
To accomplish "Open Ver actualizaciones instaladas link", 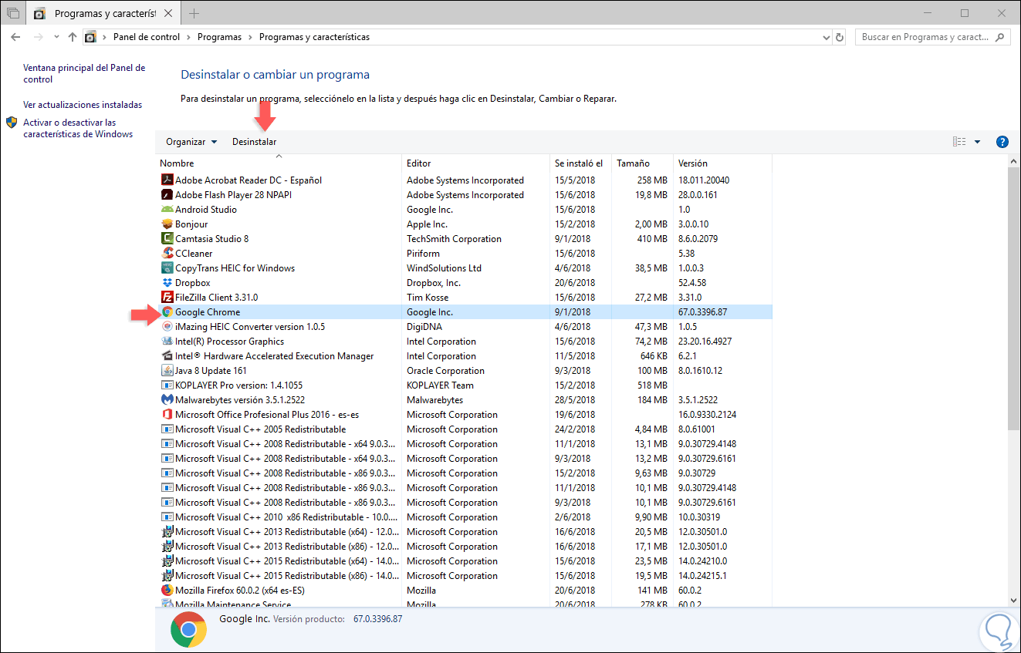I will point(83,105).
